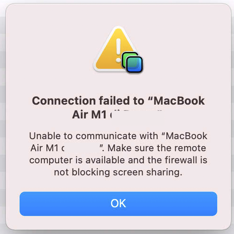Screen dimensions: 234x234
Task: Click the exclamation mark inside the warning triangle
Action: coord(118,50)
